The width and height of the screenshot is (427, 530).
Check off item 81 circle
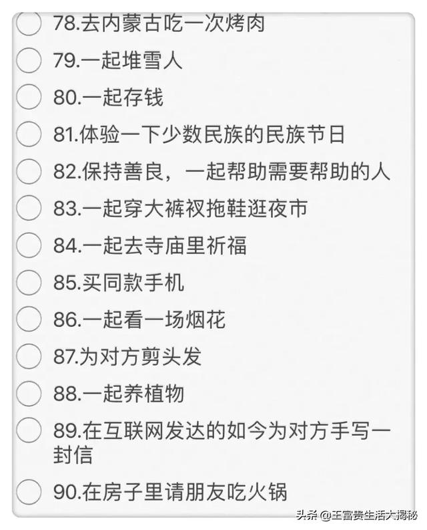click(29, 135)
